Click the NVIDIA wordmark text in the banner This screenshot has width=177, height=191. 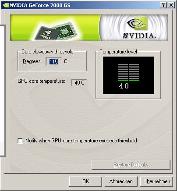pos(139,35)
